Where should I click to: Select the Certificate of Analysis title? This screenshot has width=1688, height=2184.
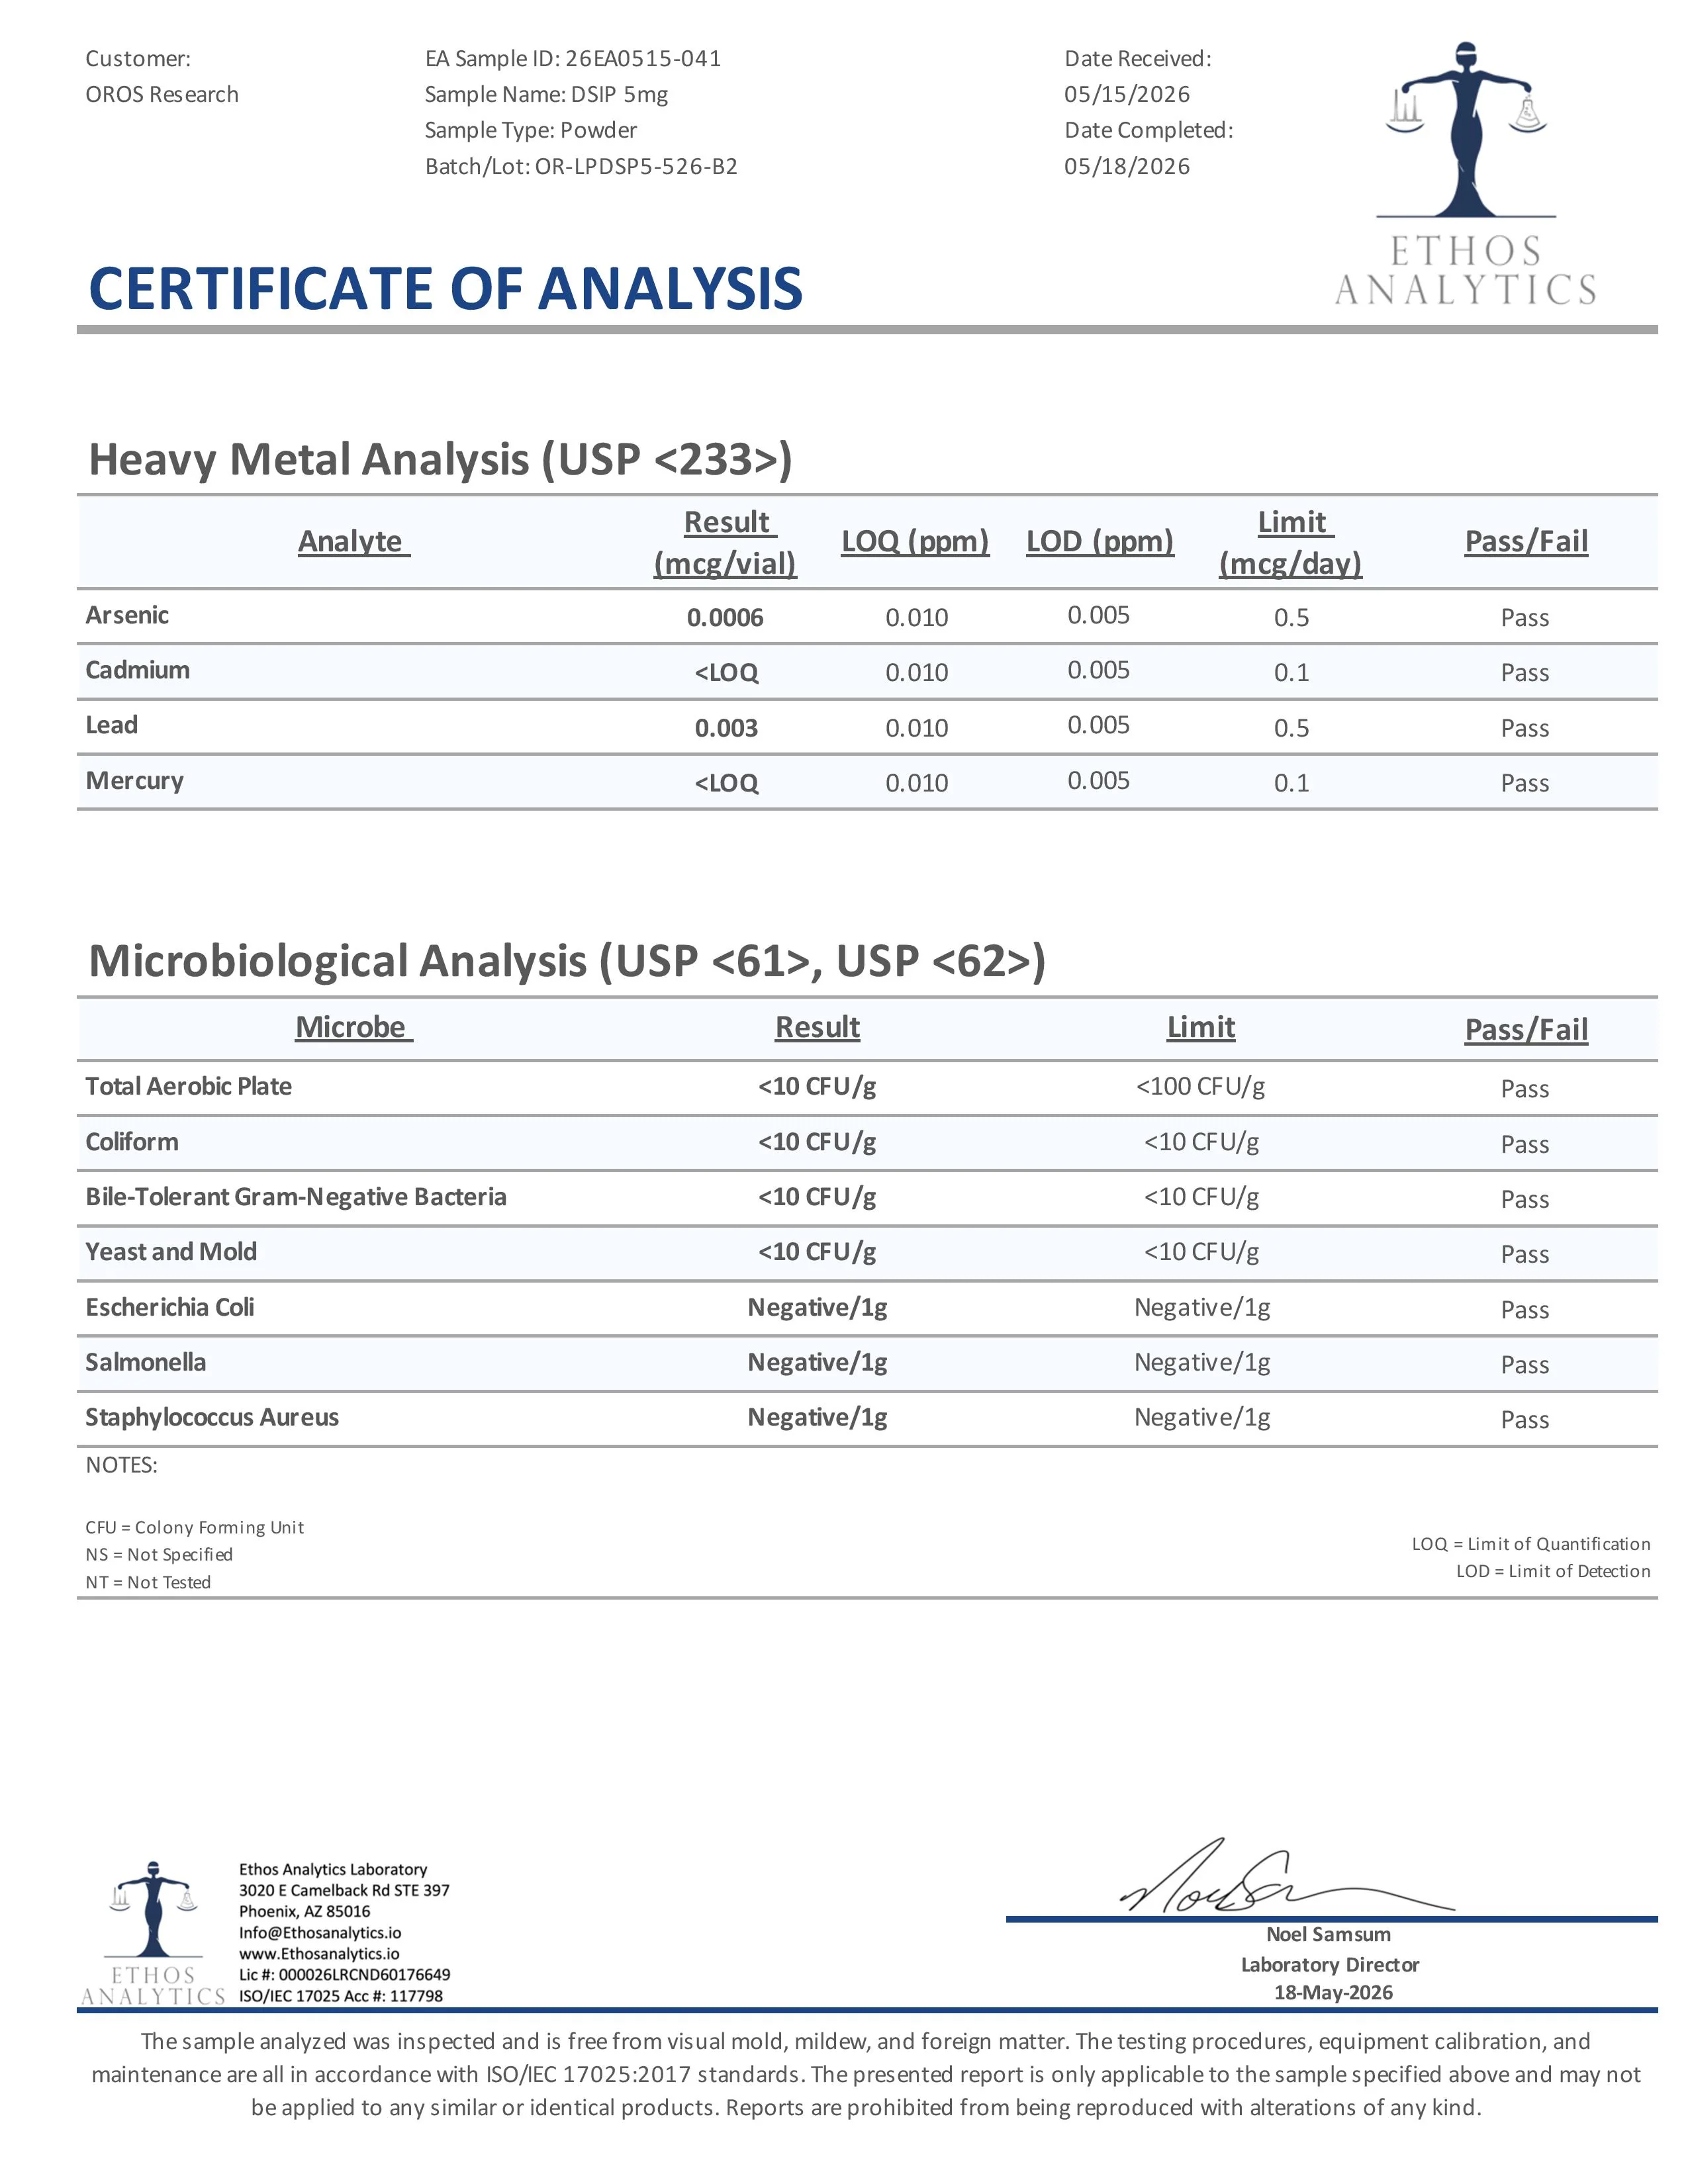click(x=445, y=289)
